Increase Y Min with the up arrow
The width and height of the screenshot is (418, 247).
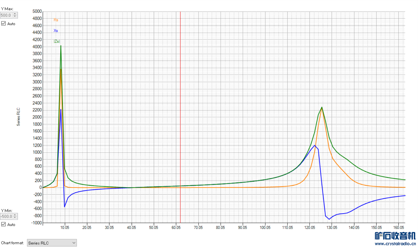click(x=15, y=215)
